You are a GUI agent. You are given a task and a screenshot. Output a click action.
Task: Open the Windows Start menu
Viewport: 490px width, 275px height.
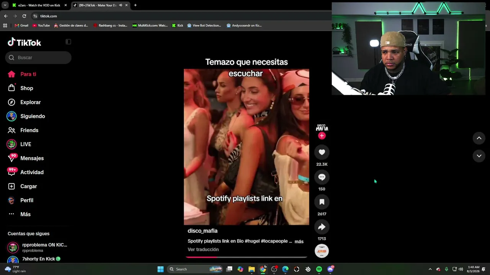click(160, 269)
